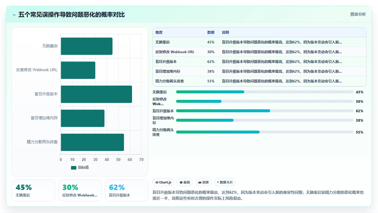The width and height of the screenshot is (378, 213).
Task: Select the 盲目升级版本 table row
Action: click(x=259, y=62)
